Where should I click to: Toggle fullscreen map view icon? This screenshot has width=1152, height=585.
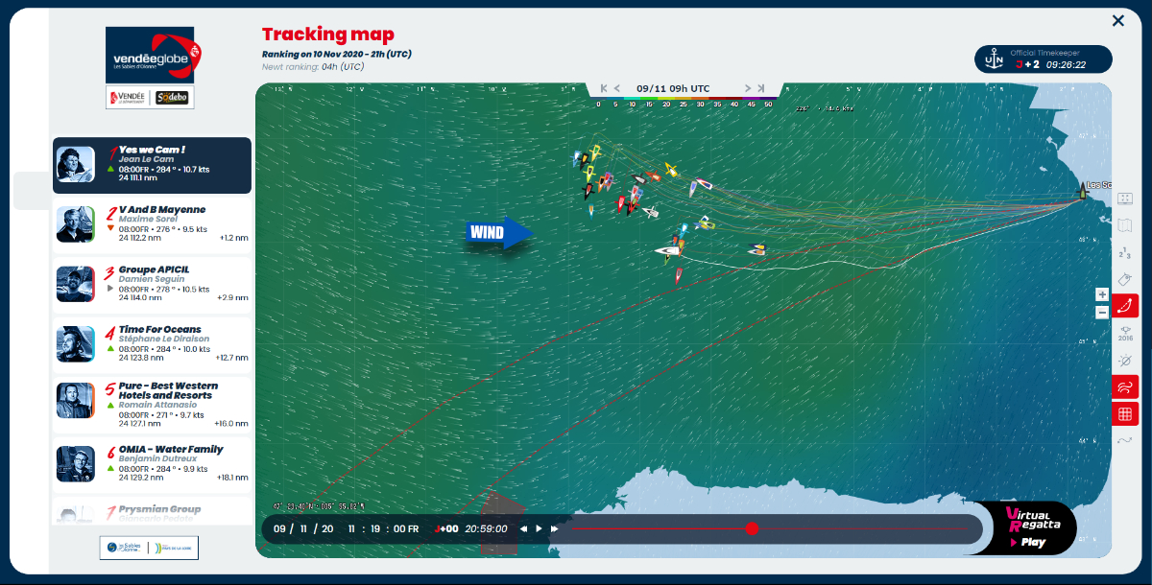click(1125, 199)
